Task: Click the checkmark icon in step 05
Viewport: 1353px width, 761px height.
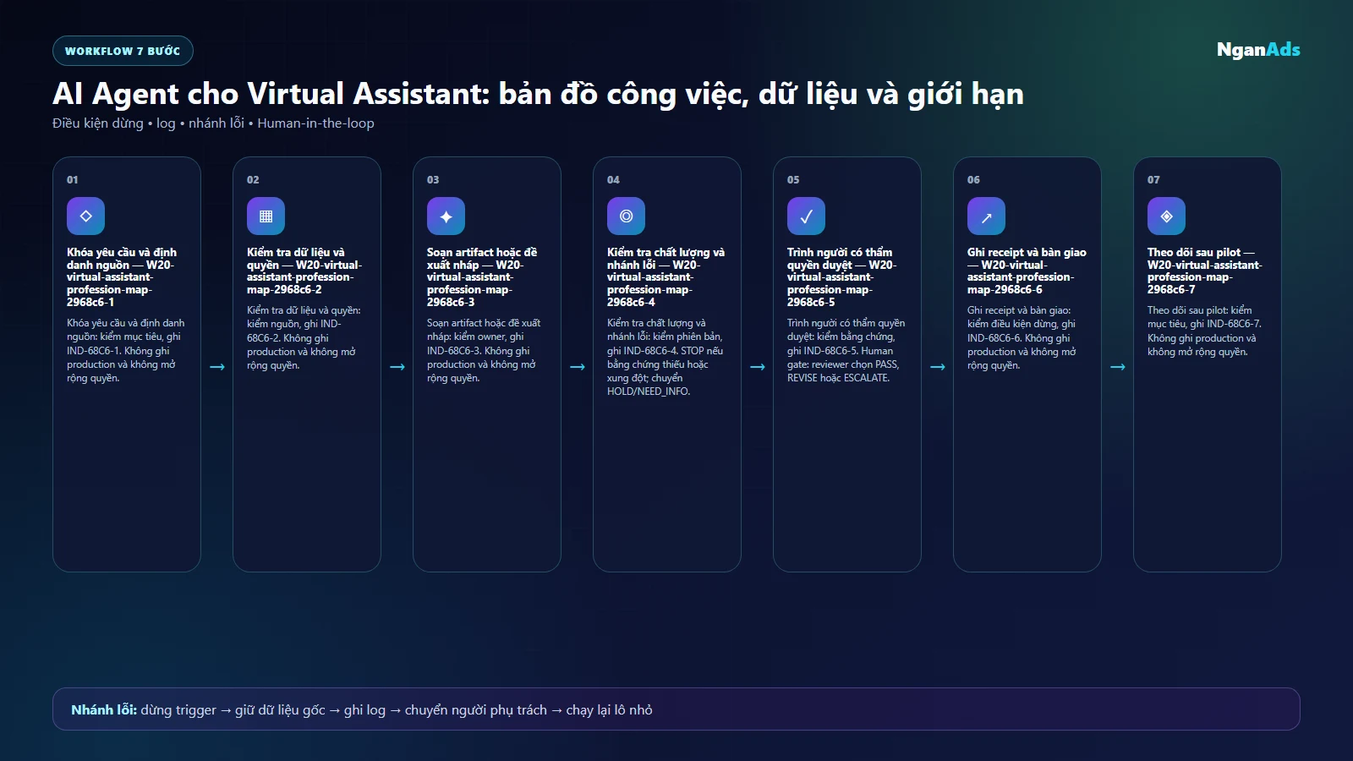Action: pyautogui.click(x=806, y=216)
